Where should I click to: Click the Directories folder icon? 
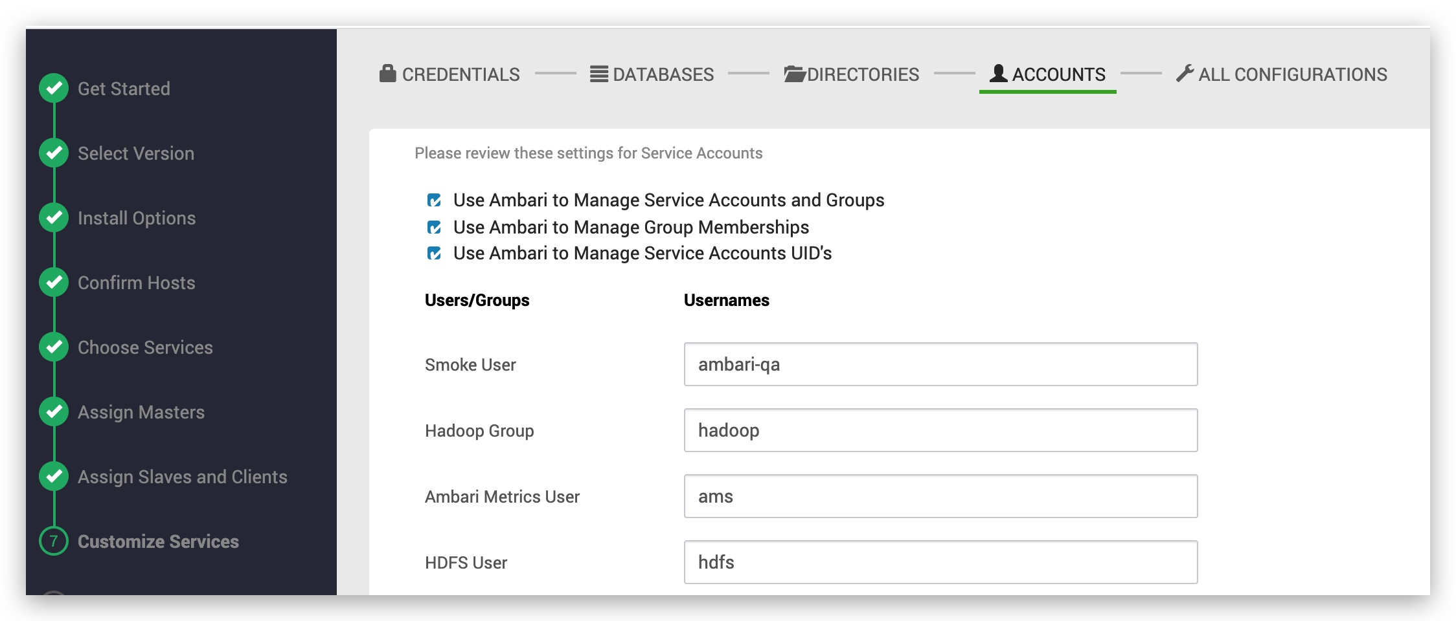coord(795,74)
